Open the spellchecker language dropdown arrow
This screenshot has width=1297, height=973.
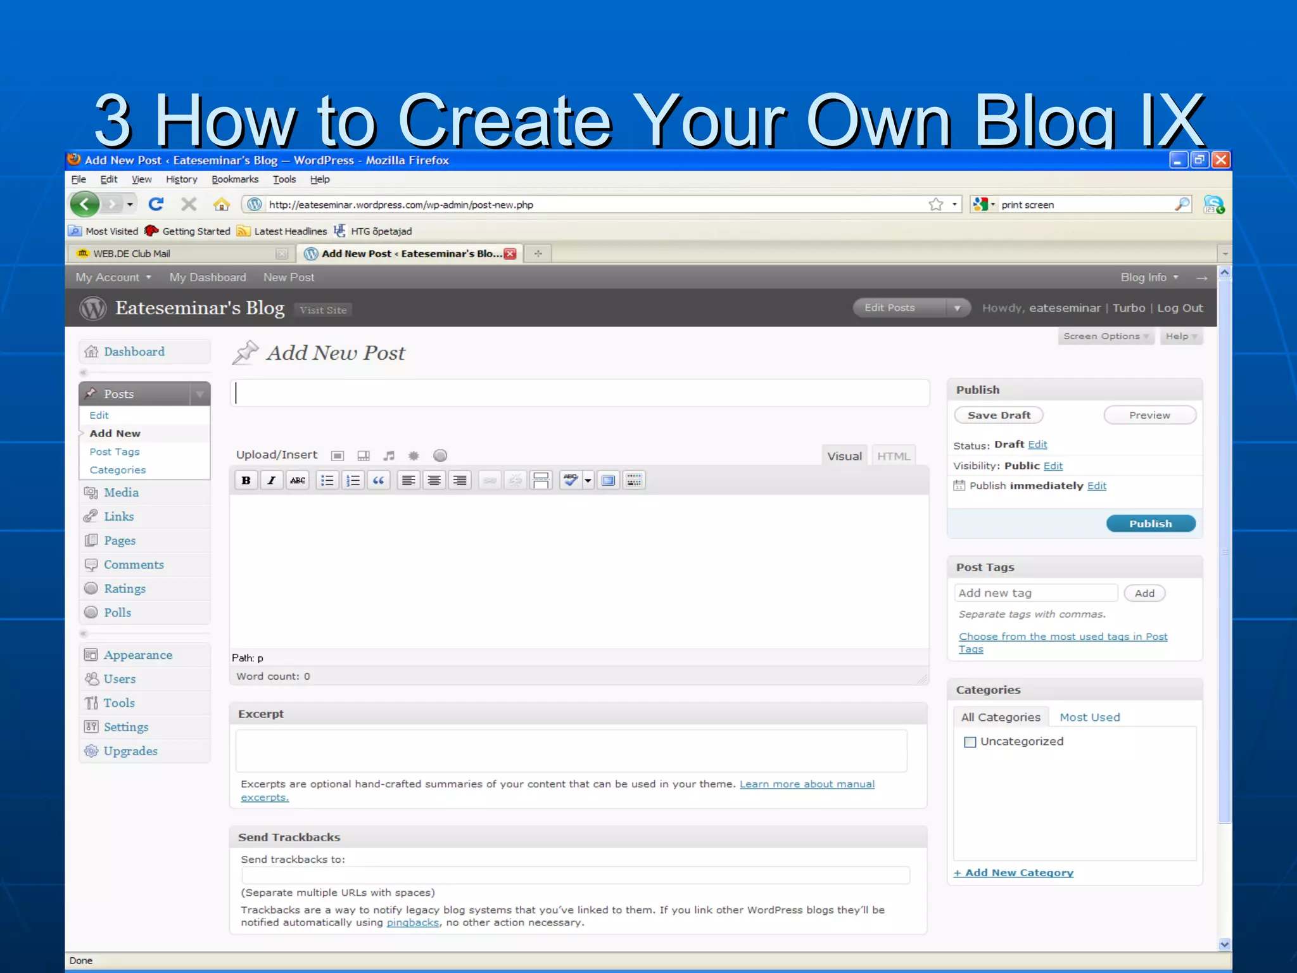pyautogui.click(x=588, y=480)
